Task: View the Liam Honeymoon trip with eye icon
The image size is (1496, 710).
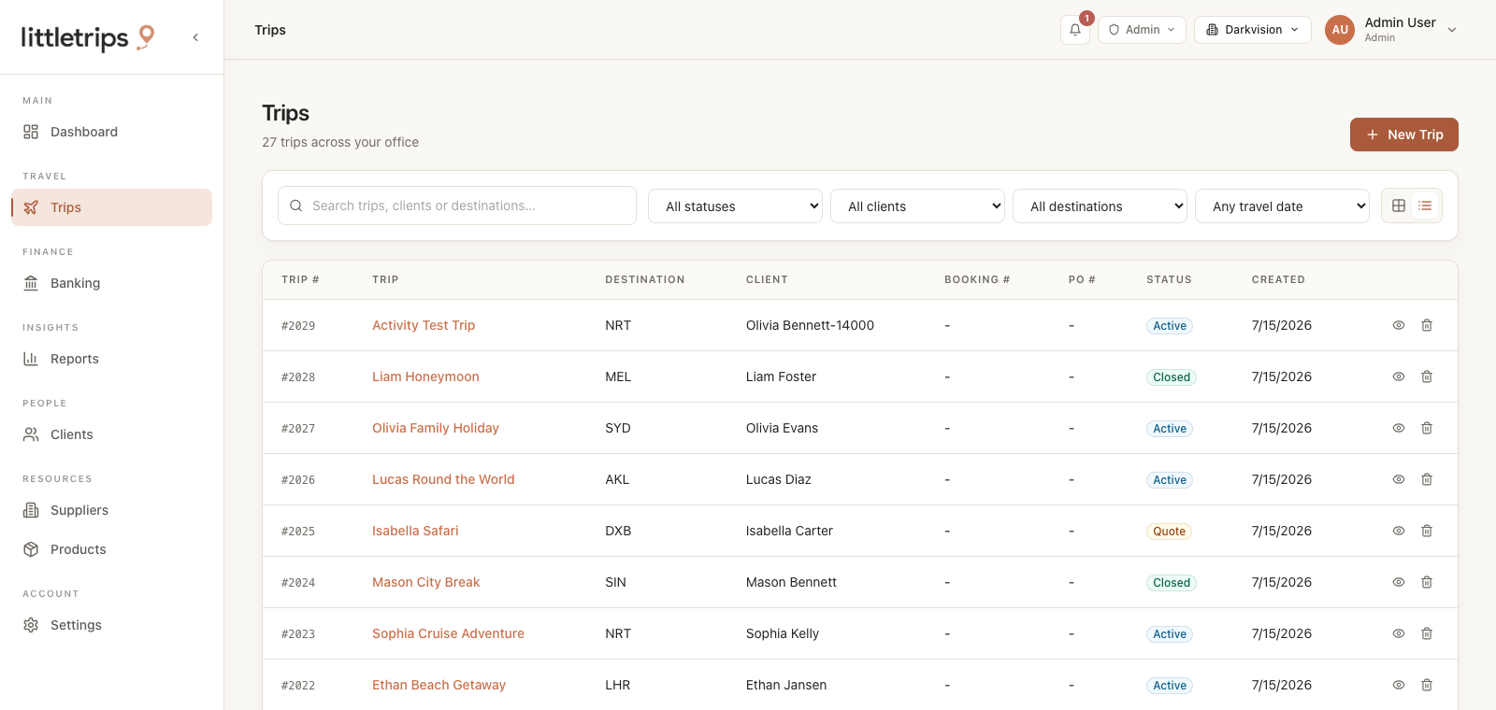Action: pos(1399,376)
